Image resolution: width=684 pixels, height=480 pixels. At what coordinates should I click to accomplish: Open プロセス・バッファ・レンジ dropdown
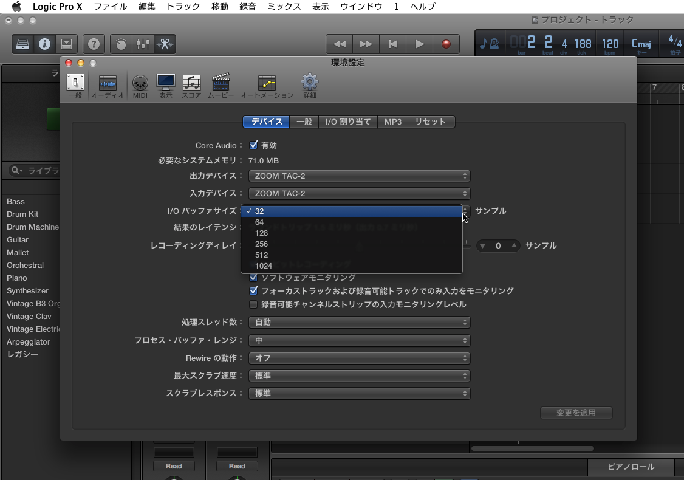pos(360,340)
